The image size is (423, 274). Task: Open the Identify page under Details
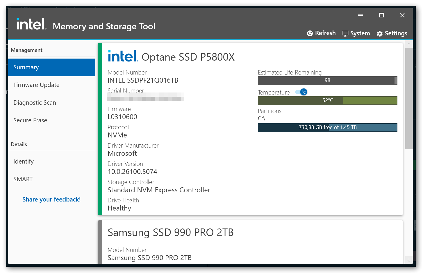pyautogui.click(x=23, y=161)
